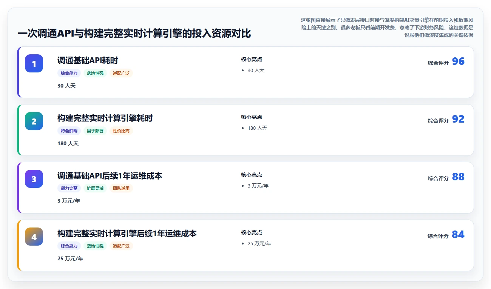Viewport: 491px width, 289px height.
Task: Click 核心亮点 heading in the 180 人天 card
Action: click(x=252, y=117)
